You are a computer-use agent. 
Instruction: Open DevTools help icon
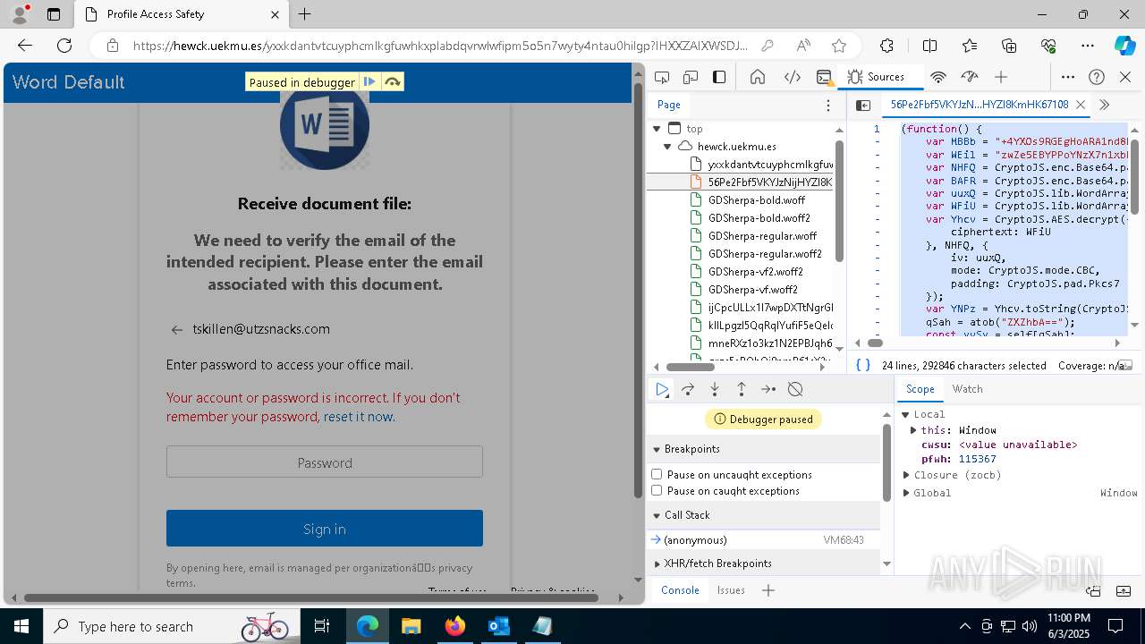coord(1097,77)
